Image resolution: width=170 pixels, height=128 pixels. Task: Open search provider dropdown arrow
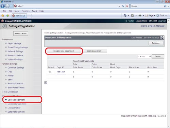[168, 6]
